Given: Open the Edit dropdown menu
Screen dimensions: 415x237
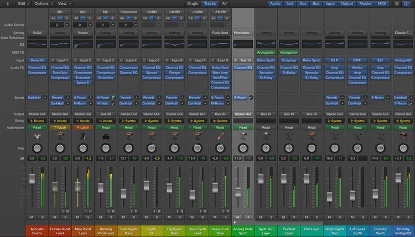Looking at the screenshot, I should coord(23,3).
